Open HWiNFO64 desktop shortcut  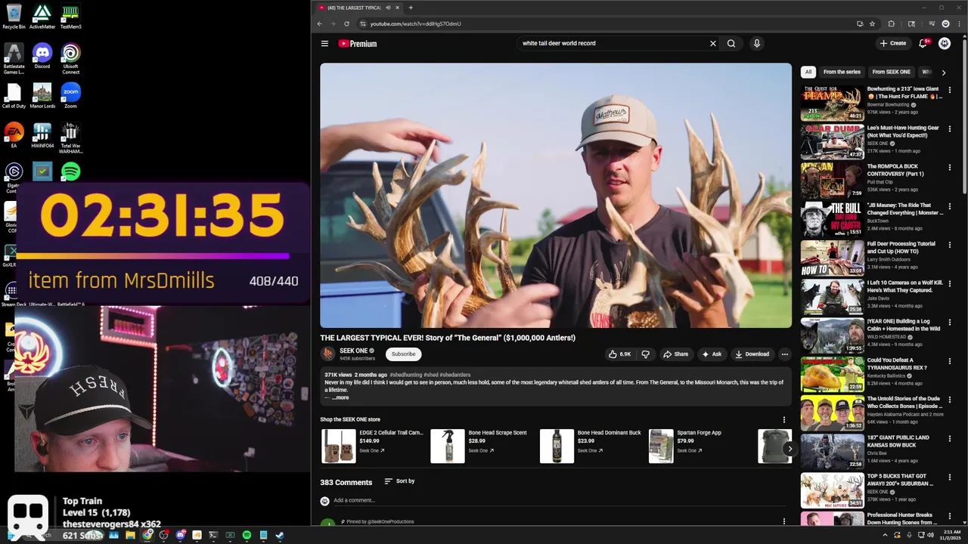tap(42, 136)
